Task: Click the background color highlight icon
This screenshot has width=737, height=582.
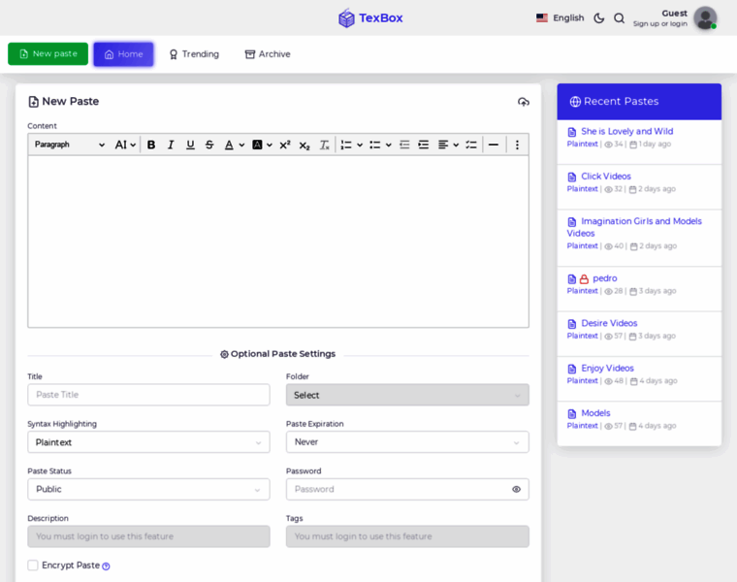Action: coord(257,145)
